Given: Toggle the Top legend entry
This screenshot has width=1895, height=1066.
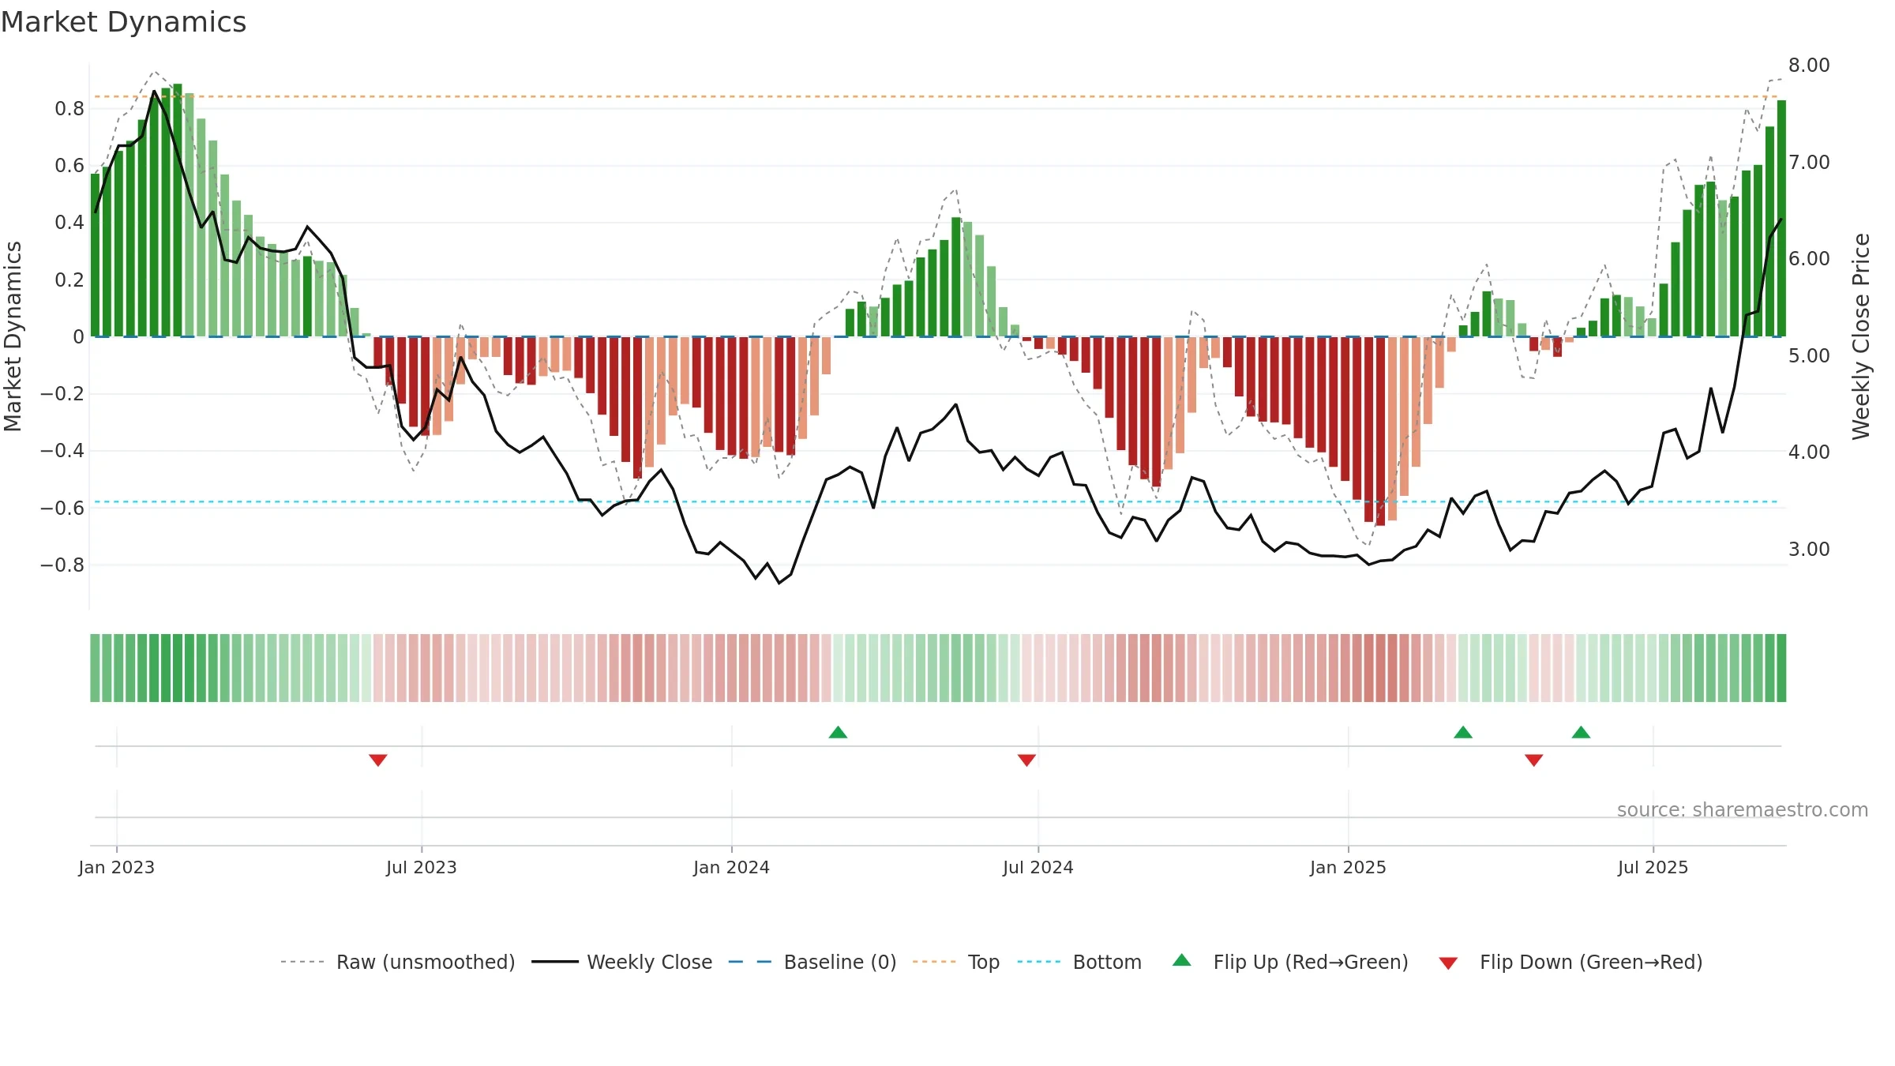Looking at the screenshot, I should [955, 962].
